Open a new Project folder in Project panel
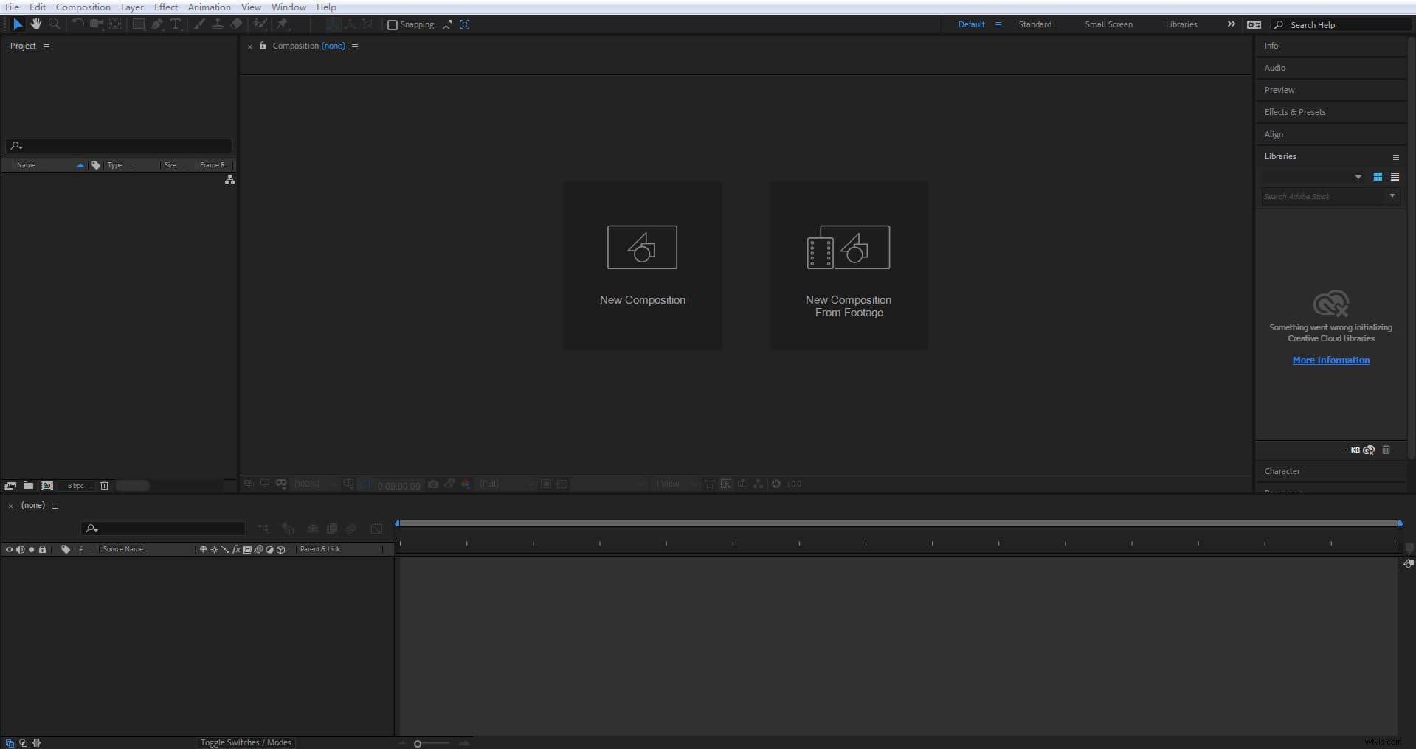Image resolution: width=1416 pixels, height=749 pixels. pos(28,485)
